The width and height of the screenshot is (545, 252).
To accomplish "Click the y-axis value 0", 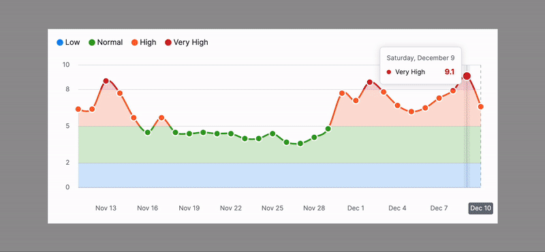I will coord(67,187).
